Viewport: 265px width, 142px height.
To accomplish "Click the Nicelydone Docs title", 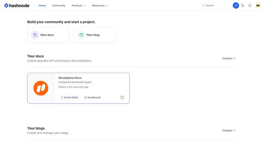I will click(x=70, y=78).
